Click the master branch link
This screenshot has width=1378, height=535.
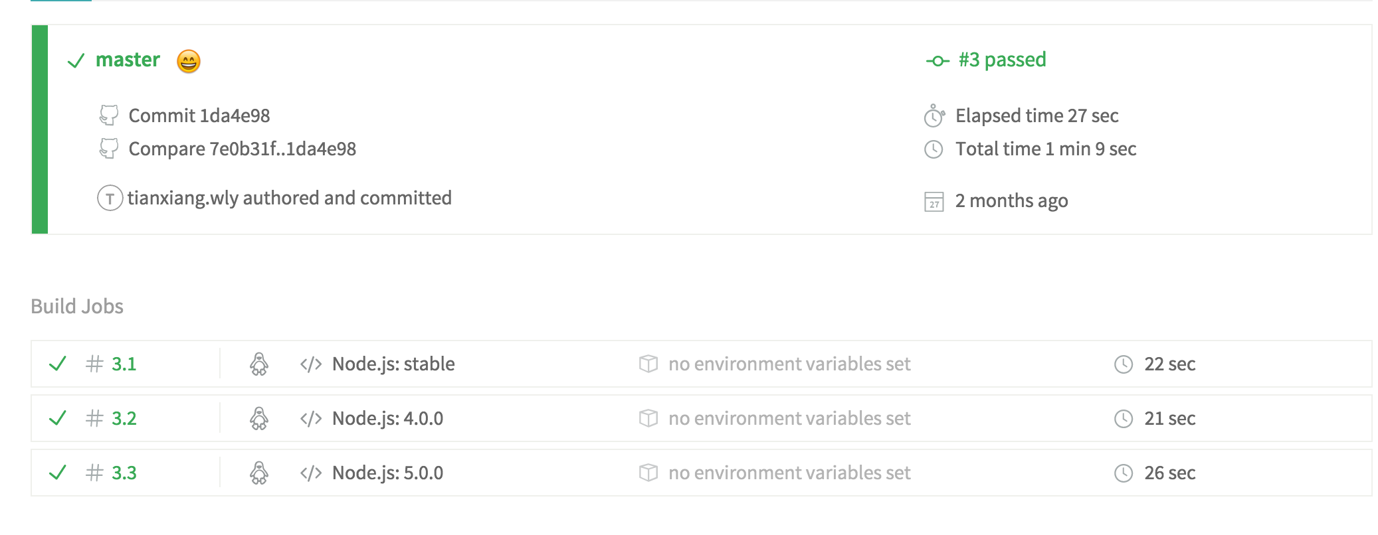click(x=128, y=60)
